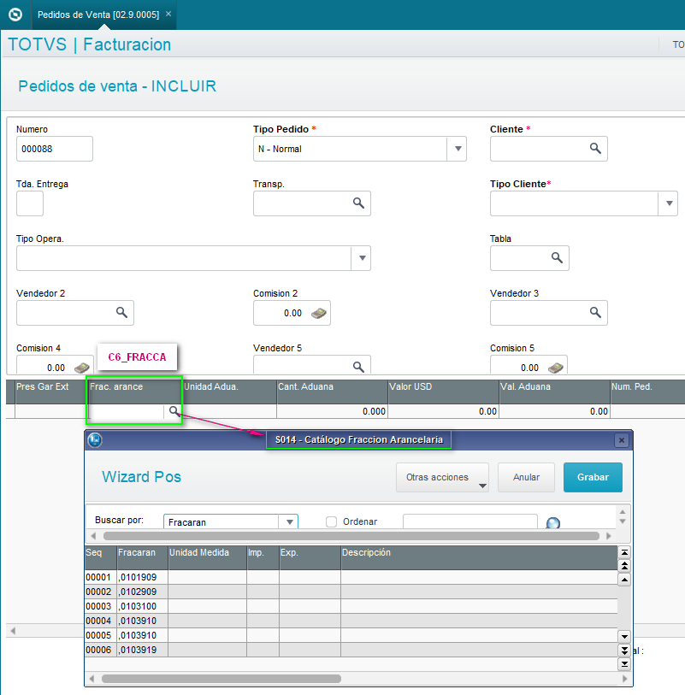Open Tabla lookup magnifier
Screen dimensions: 685x695
tap(557, 257)
